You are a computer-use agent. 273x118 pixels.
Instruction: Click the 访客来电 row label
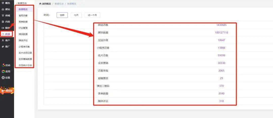[x=103, y=71]
